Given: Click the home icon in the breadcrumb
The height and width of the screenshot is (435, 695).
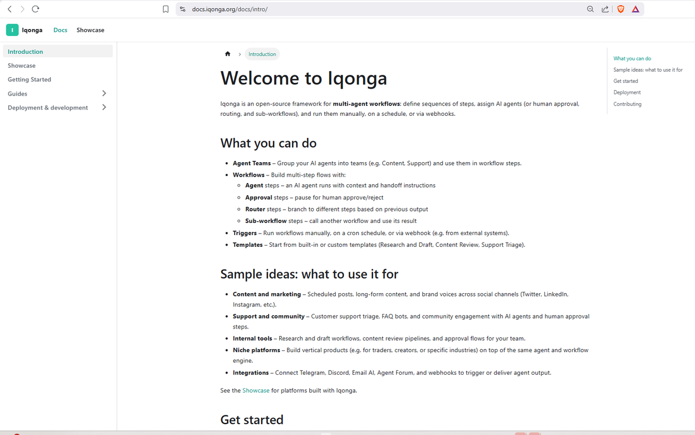Looking at the screenshot, I should tap(228, 54).
